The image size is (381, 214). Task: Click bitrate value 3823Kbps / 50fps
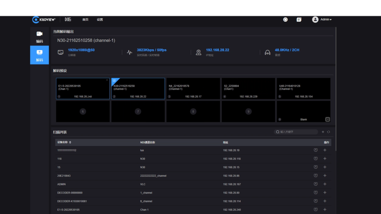pos(152,50)
